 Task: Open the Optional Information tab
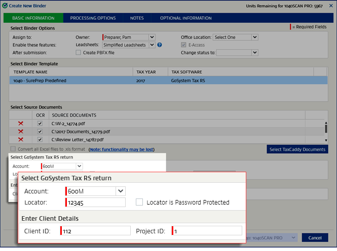185,18
